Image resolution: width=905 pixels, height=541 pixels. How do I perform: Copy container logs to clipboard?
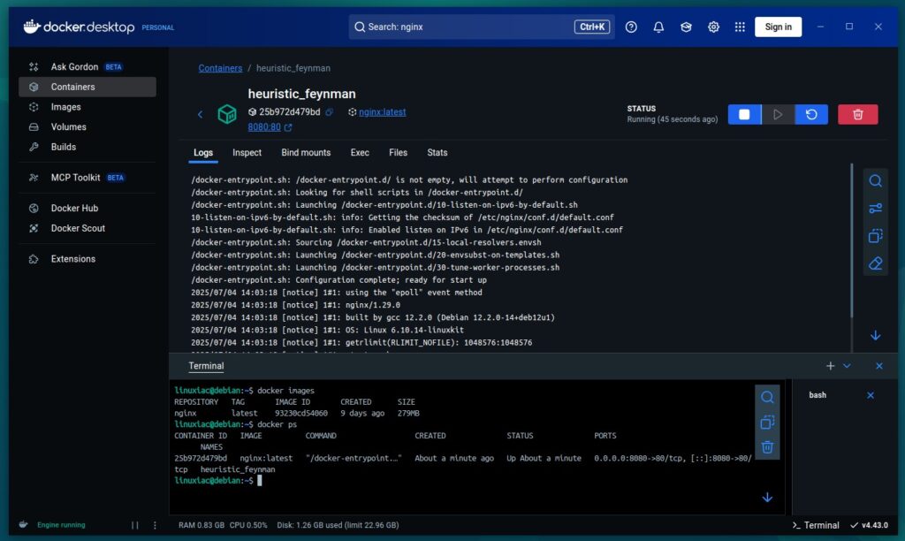coord(876,236)
